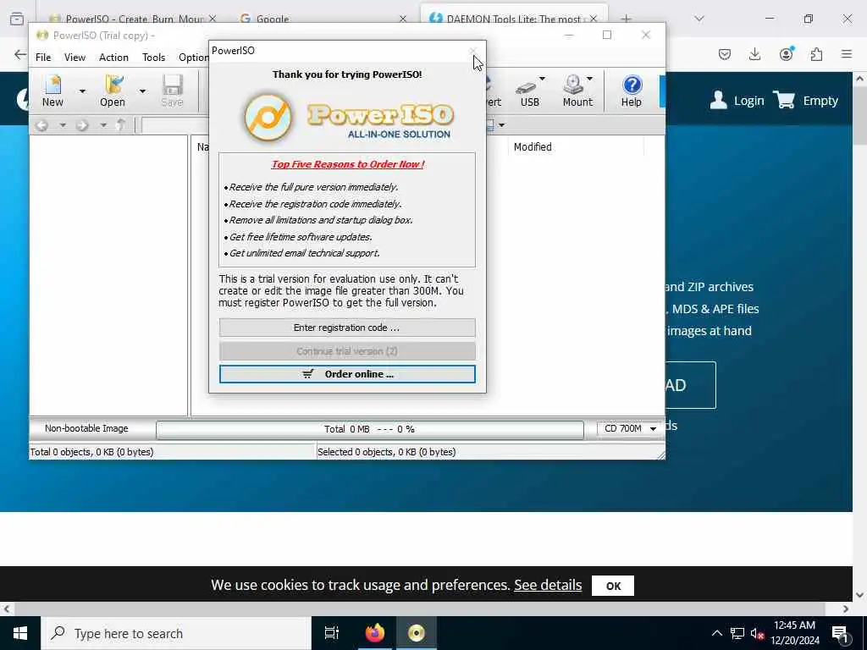Click the address path input field

click(177, 125)
